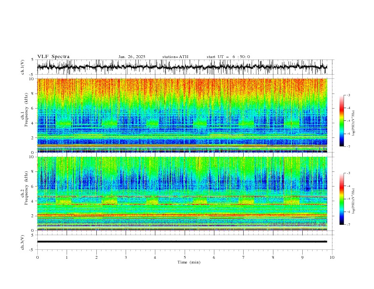Click the 'Time (min)' axis label
Screen dimensions: 374x289
pyautogui.click(x=189, y=262)
